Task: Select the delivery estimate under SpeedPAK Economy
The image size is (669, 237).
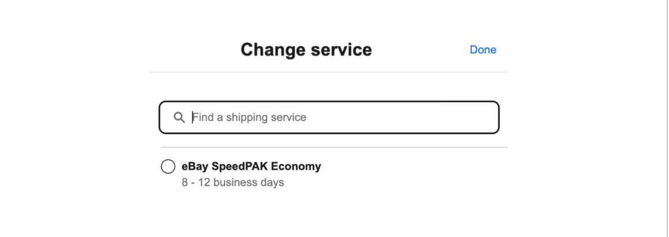Action: (x=232, y=183)
